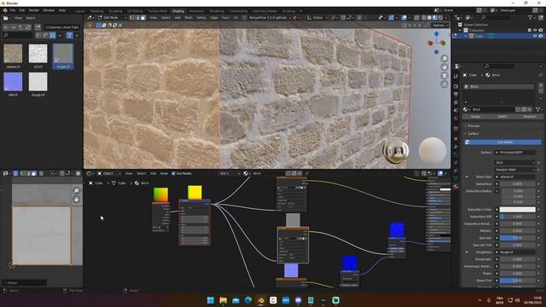Image resolution: width=546 pixels, height=307 pixels.
Task: Open the Window menu
Action: pyautogui.click(x=49, y=10)
